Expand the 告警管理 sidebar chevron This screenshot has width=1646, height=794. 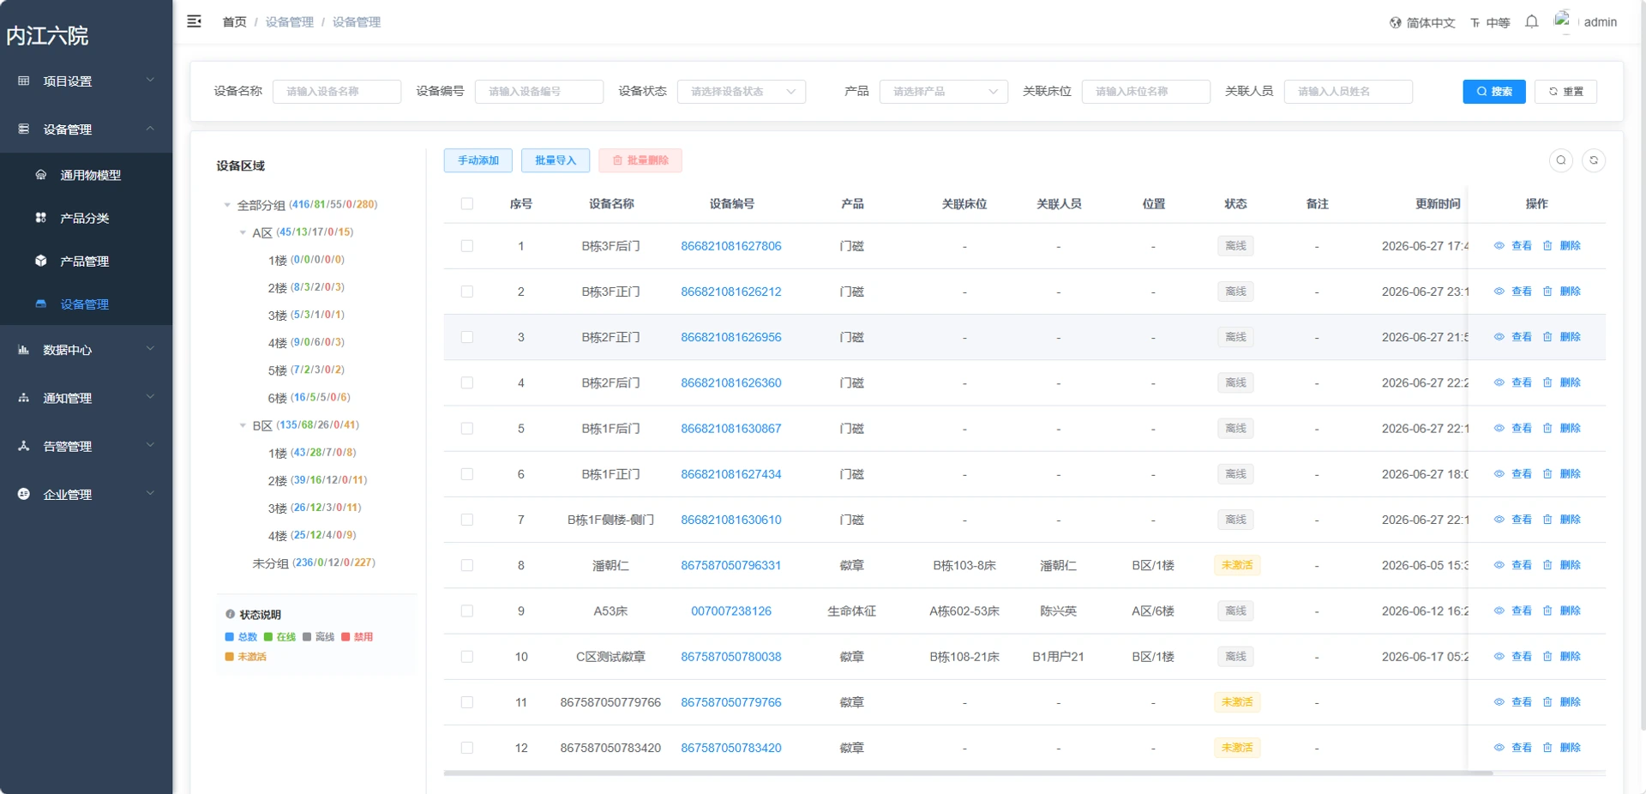tap(151, 445)
